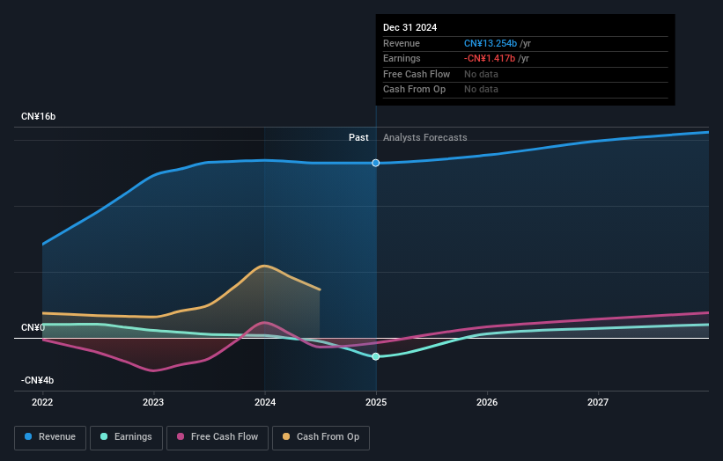723x461 pixels.
Task: Click the teal Earnings legend dot
Action: click(104, 436)
